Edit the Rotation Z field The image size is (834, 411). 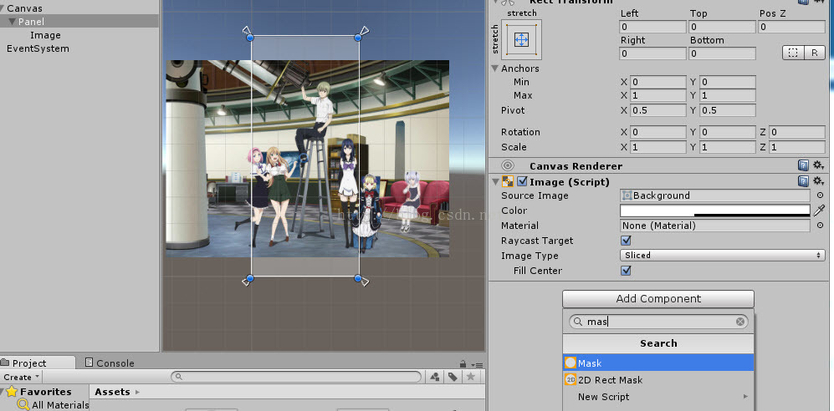(796, 132)
